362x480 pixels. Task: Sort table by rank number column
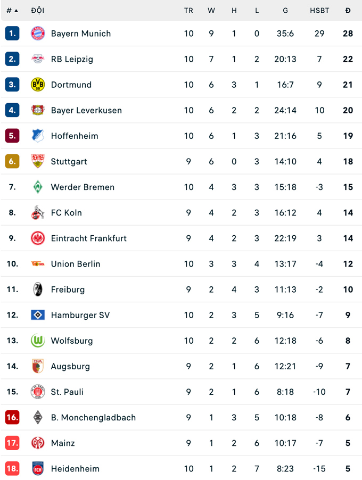coord(12,11)
